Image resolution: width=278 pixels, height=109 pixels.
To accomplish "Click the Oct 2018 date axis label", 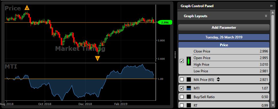I will click(44, 104).
